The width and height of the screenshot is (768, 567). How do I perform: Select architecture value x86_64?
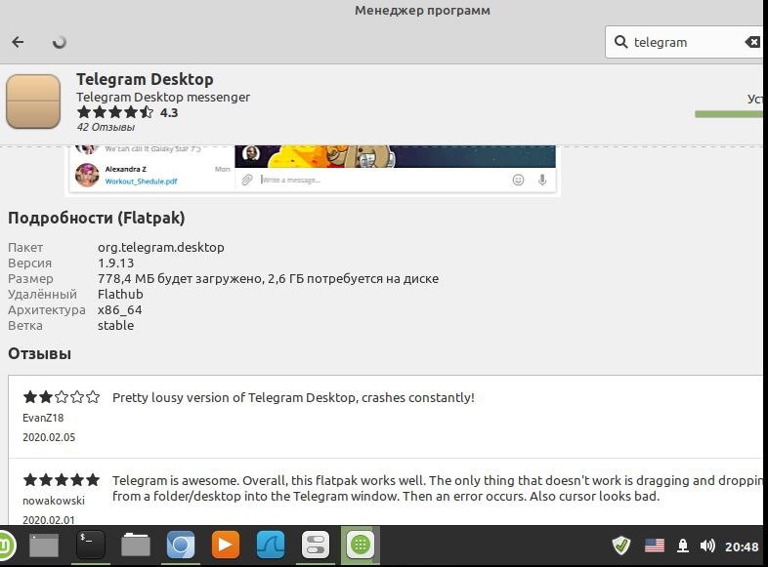(119, 310)
